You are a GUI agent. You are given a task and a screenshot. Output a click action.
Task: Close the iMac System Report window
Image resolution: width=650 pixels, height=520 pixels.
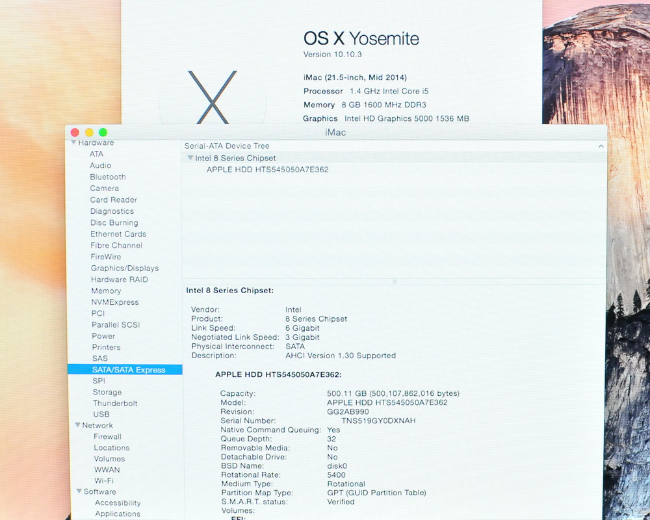75,133
